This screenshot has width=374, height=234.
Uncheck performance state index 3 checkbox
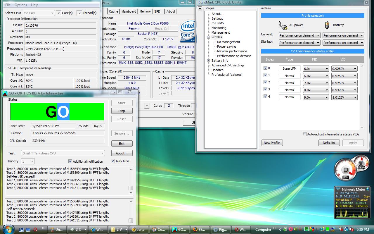[265, 89]
